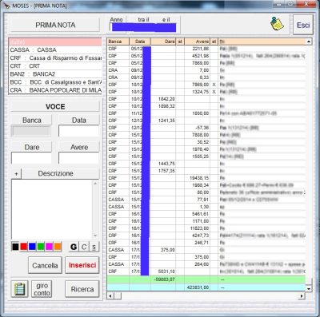Click the Avere column header
This screenshot has width=320, height=317.
[197, 42]
